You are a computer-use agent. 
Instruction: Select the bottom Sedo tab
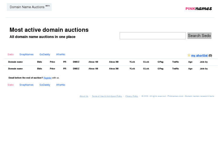11,85
